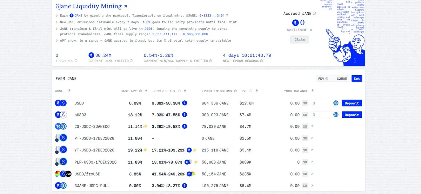The image size is (421, 194).
Task: Click the info icon next to FDV
Action: click(327, 79)
